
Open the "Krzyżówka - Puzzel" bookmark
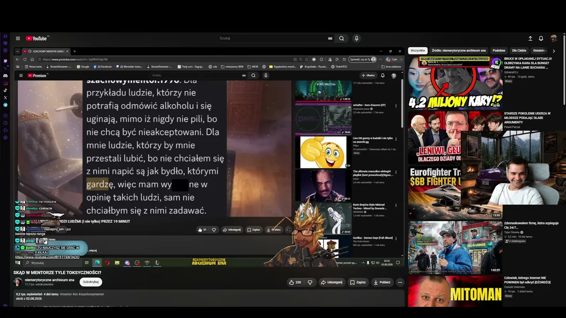(314, 67)
